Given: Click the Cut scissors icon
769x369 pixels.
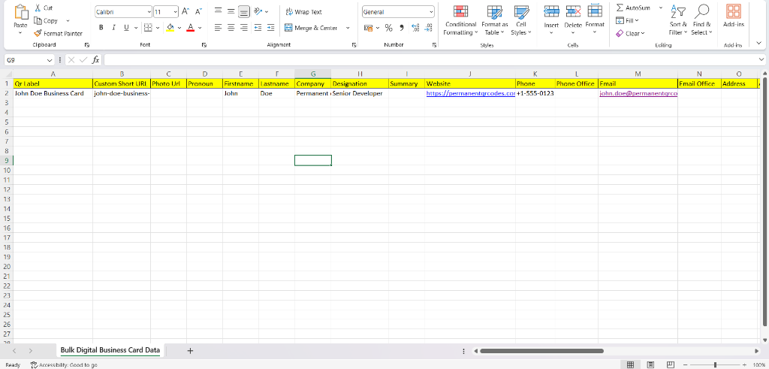Looking at the screenshot, I should [38, 8].
